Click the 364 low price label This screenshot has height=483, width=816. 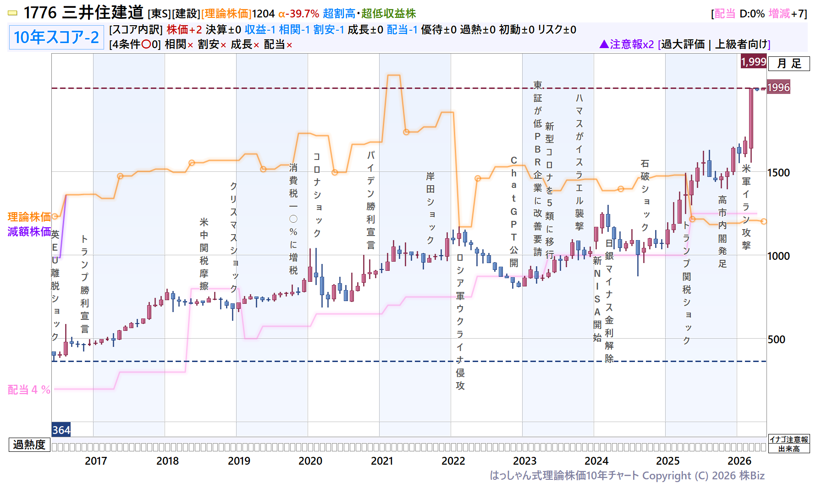(x=61, y=430)
